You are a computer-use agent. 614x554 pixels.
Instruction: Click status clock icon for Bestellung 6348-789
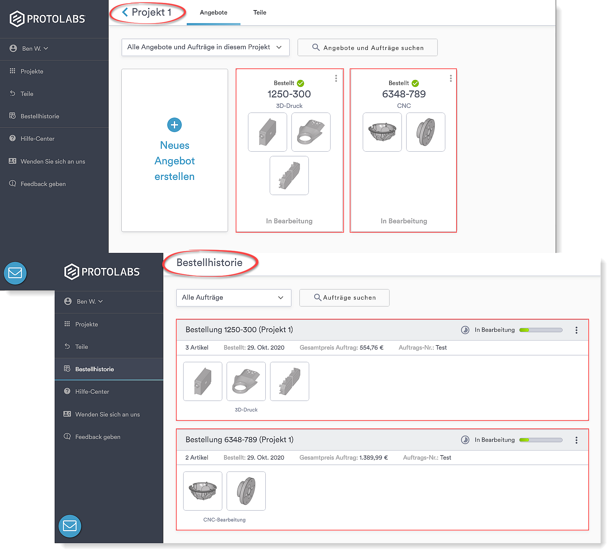465,440
